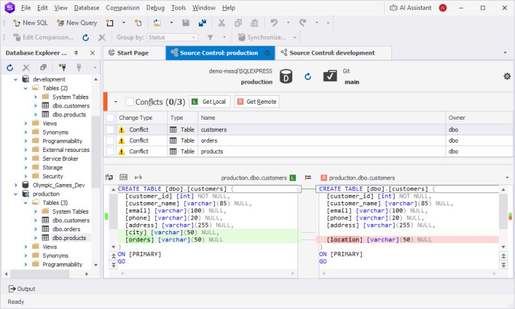This screenshot has width=515, height=309.
Task: Check the Conflicts select-all checkbox
Action: tap(130, 102)
